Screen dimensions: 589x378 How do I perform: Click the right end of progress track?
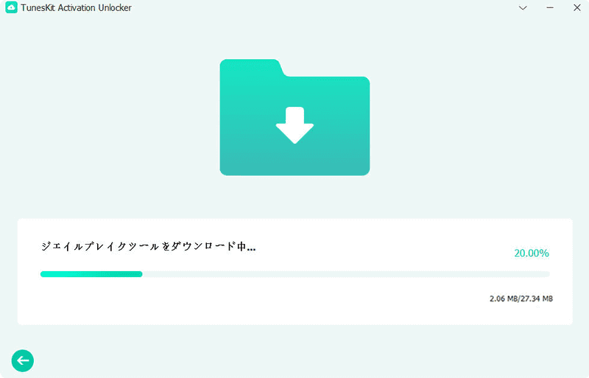click(546, 274)
